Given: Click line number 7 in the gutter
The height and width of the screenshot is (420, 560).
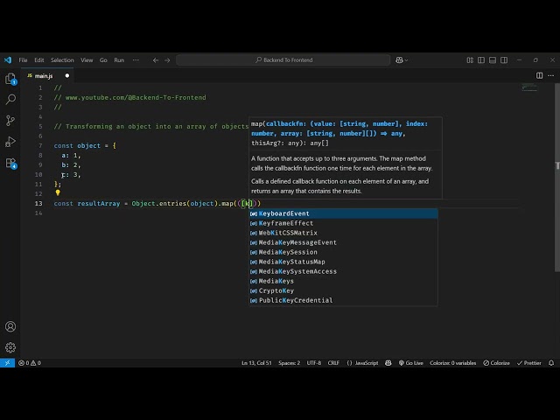Looking at the screenshot, I should [x=40, y=146].
